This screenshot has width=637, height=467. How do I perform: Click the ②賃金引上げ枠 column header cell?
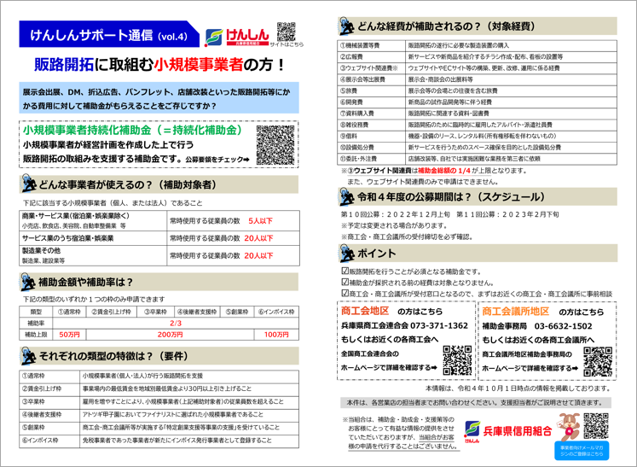pyautogui.click(x=112, y=312)
